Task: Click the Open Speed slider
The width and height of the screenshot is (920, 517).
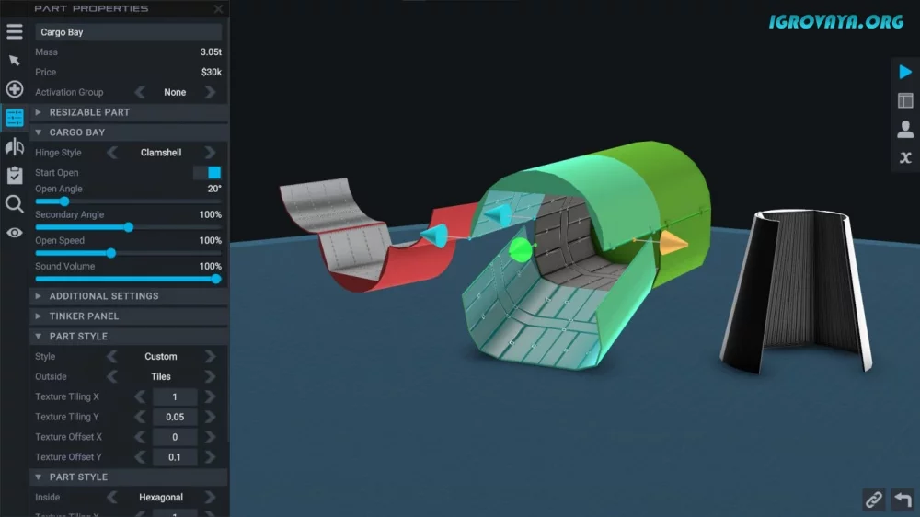Action: point(111,253)
